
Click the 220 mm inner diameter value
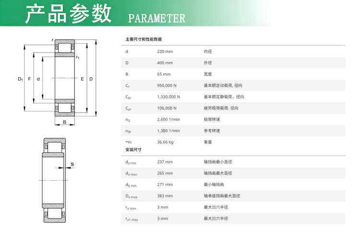165,51
